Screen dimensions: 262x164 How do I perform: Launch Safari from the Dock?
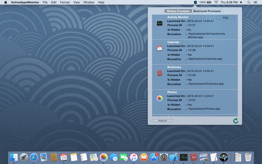(x=34, y=157)
